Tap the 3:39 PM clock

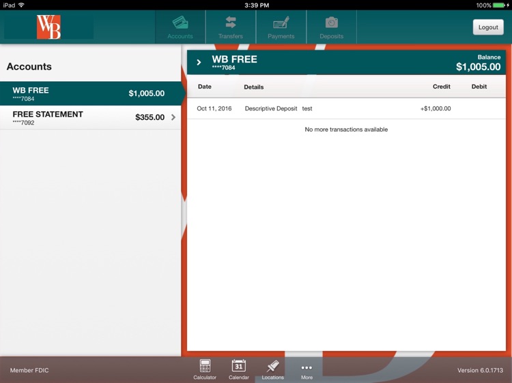pyautogui.click(x=257, y=5)
